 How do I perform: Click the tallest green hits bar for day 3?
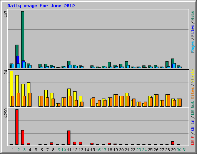point(23,36)
